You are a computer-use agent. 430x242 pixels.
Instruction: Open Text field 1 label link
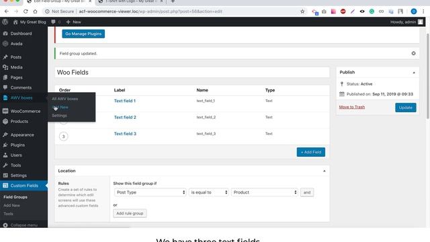[x=125, y=101]
